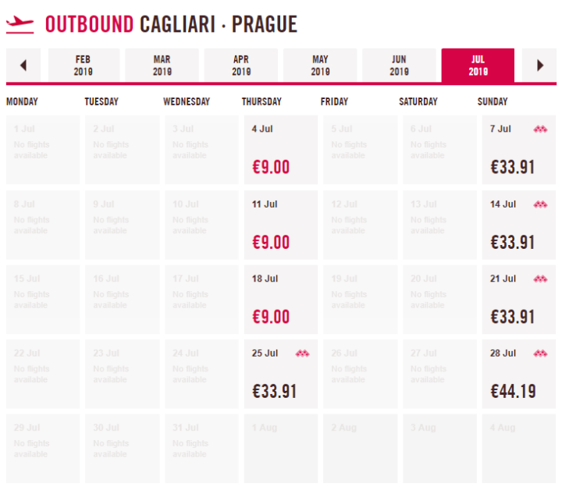The height and width of the screenshot is (490, 562).
Task: Pick the 18 Jul €9.00 flight
Action: [280, 300]
